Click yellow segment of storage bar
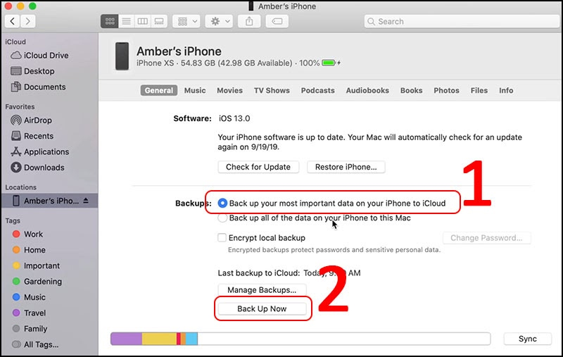563x357 pixels. pyautogui.click(x=159, y=339)
